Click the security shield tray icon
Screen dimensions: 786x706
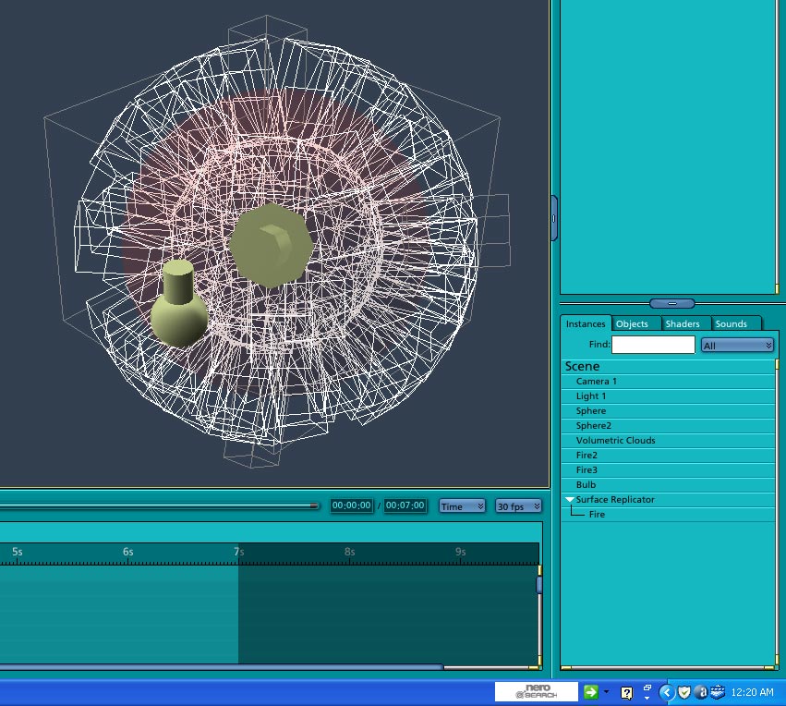[x=683, y=692]
